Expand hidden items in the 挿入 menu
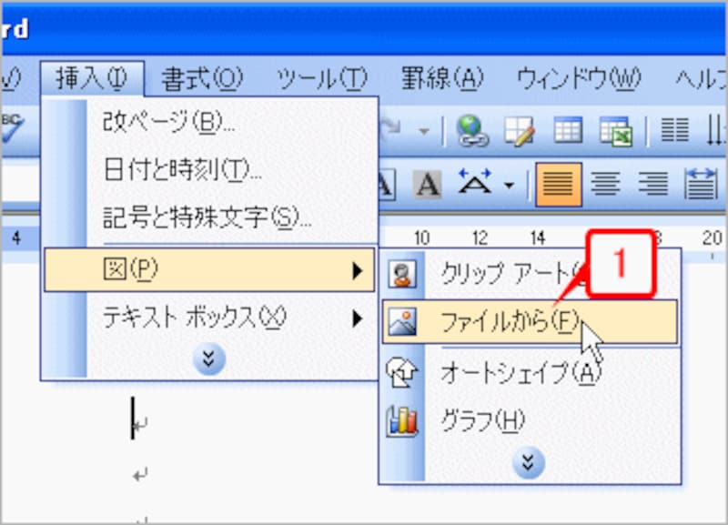 [207, 358]
